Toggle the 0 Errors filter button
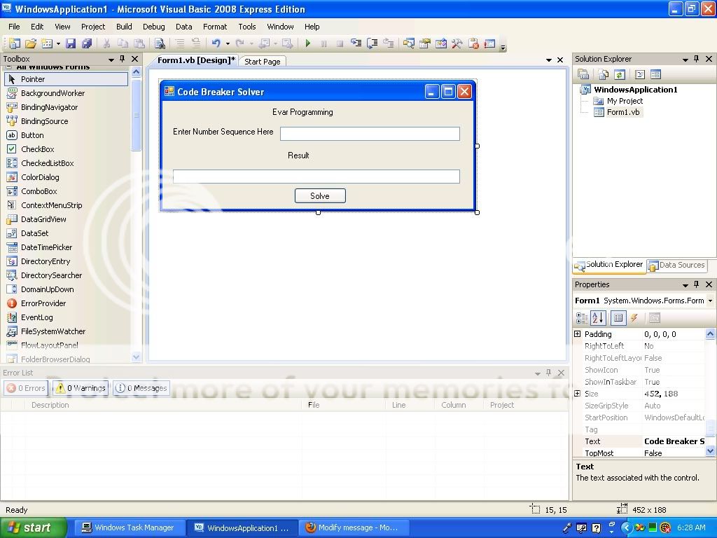 pos(26,388)
